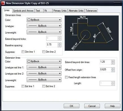The width and height of the screenshot is (123, 111).
Task: Open Extension lines Color dropdown
Action: (x=44, y=61)
